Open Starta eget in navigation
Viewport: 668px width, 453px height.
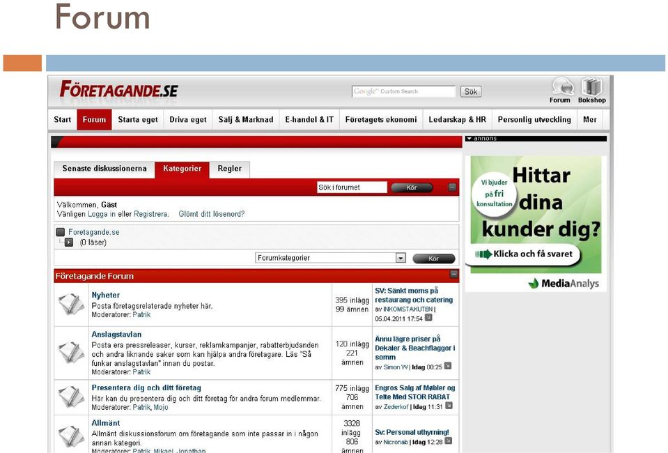pos(138,120)
